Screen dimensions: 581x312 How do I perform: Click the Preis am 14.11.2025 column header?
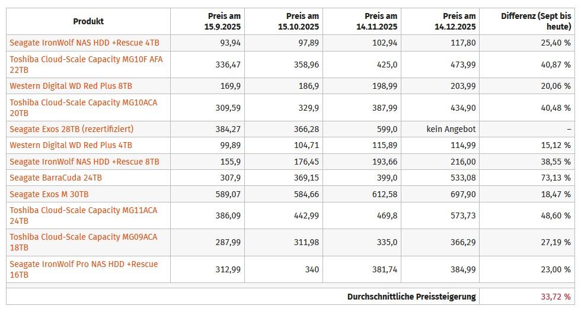coord(381,21)
